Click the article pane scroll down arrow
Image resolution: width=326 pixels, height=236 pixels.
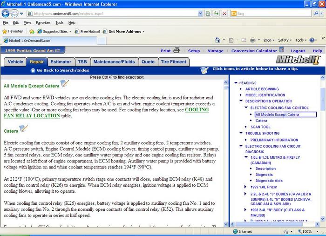pyautogui.click(x=226, y=224)
